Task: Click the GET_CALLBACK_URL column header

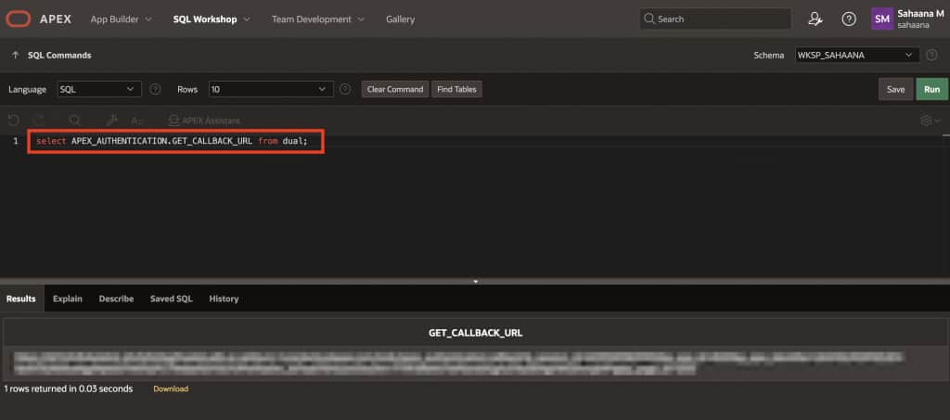Action: (476, 333)
